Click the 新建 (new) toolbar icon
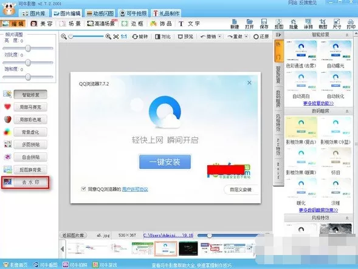The height and width of the screenshot is (269, 358). coord(235,24)
